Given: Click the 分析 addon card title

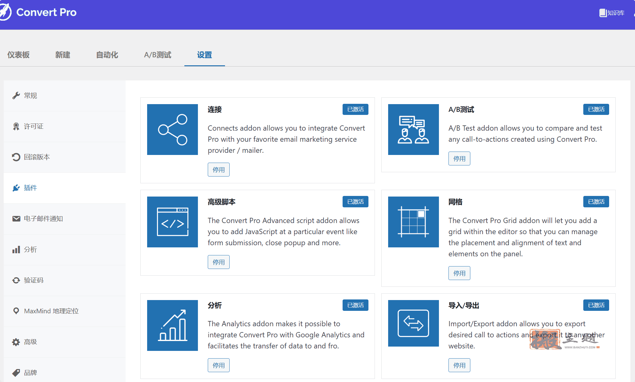Looking at the screenshot, I should pyautogui.click(x=215, y=305).
